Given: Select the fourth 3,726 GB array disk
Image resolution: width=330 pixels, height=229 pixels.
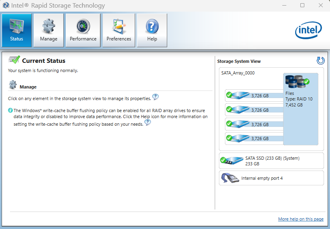Looking at the screenshot, I should (x=240, y=138).
